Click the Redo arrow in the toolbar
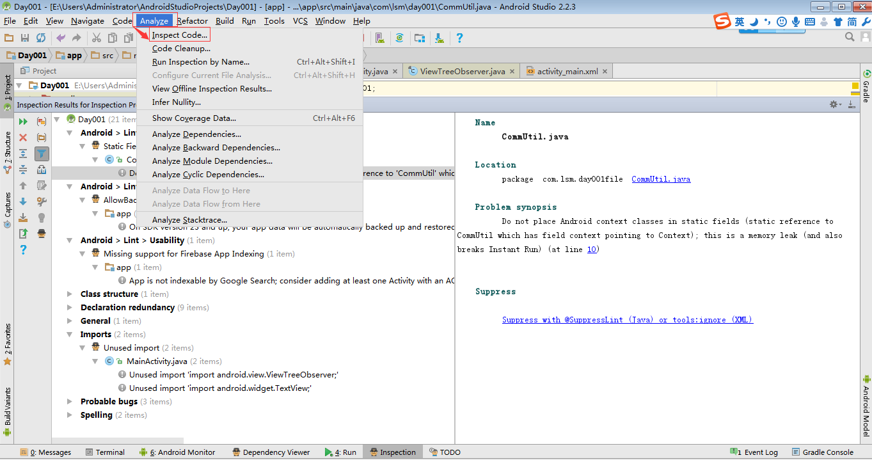 point(77,38)
